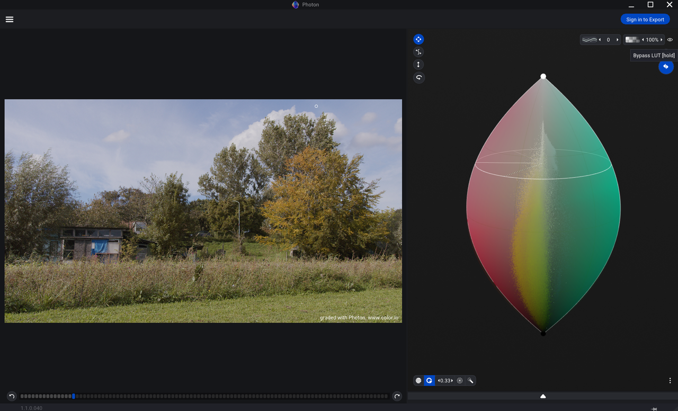Click the curved-arrow reset tool icon
The height and width of the screenshot is (411, 678).
coord(418,77)
